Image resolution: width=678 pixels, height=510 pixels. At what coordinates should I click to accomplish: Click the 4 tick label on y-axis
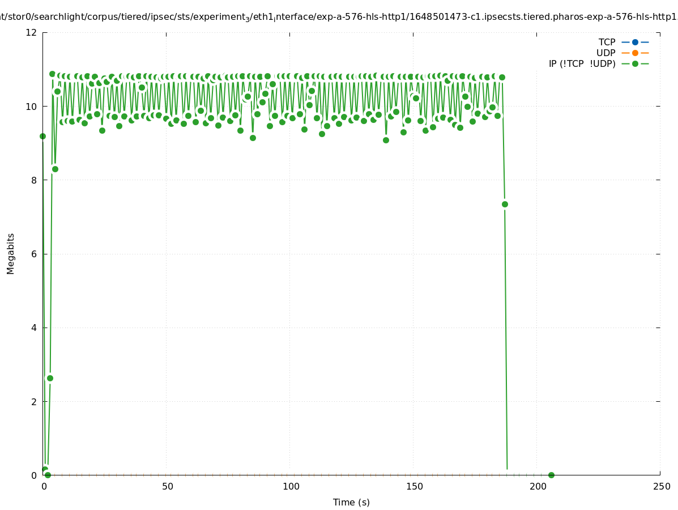(34, 328)
